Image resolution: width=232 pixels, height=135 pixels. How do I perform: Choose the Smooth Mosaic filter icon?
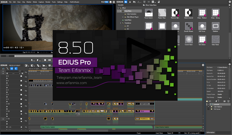point(189,26)
